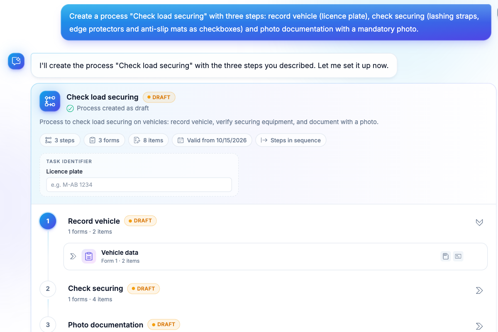Click the Photo documentation step title
The height and width of the screenshot is (332, 498).
click(105, 325)
